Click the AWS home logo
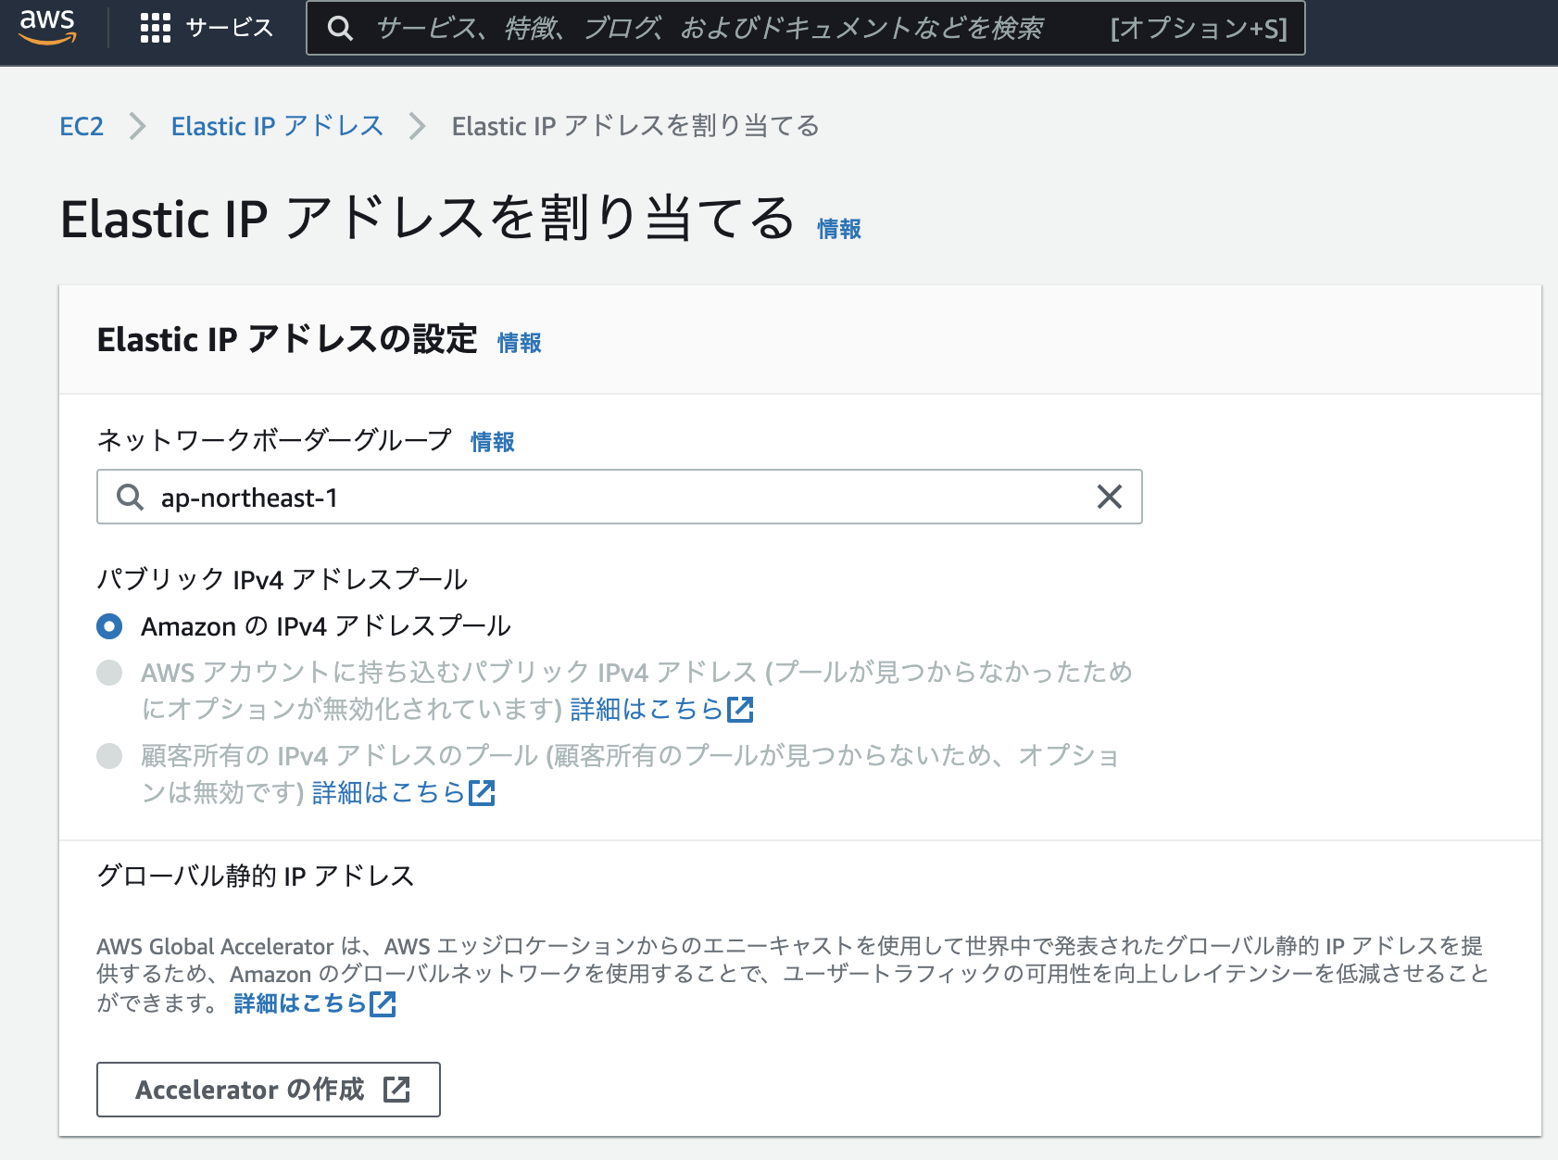Viewport: 1558px width, 1160px height. click(48, 28)
